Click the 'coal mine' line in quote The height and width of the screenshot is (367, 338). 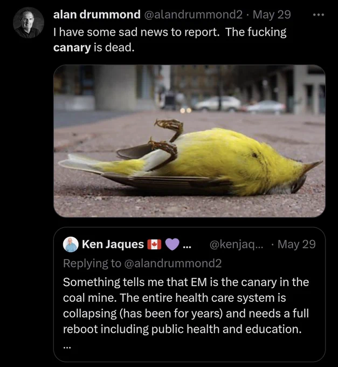174,298
